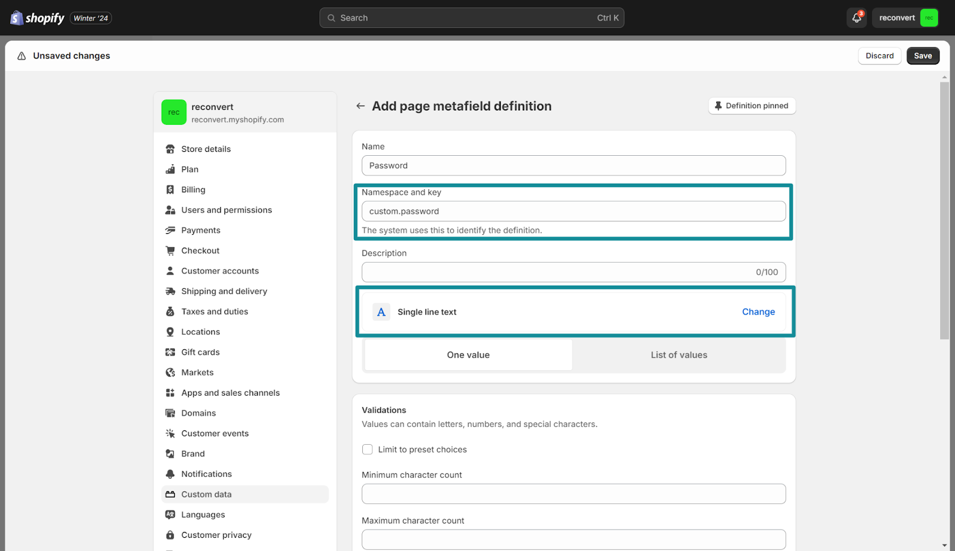Click the Checkout cart icon
The width and height of the screenshot is (955, 551).
tap(170, 251)
